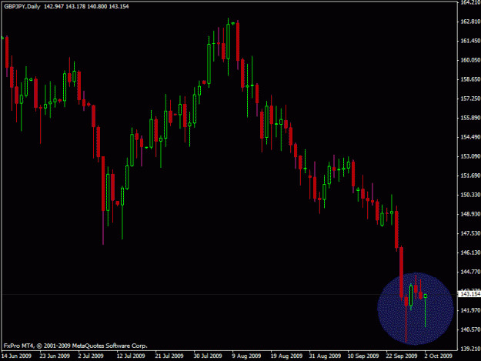Click the 158.650 price axis label
481x361 pixels.
(x=470, y=79)
